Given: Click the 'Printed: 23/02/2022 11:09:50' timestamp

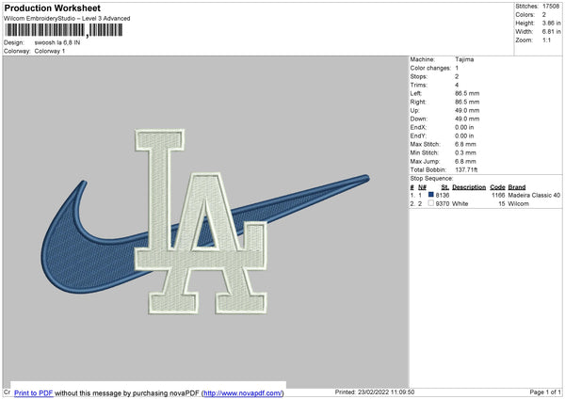Looking at the screenshot, I should [375, 391].
